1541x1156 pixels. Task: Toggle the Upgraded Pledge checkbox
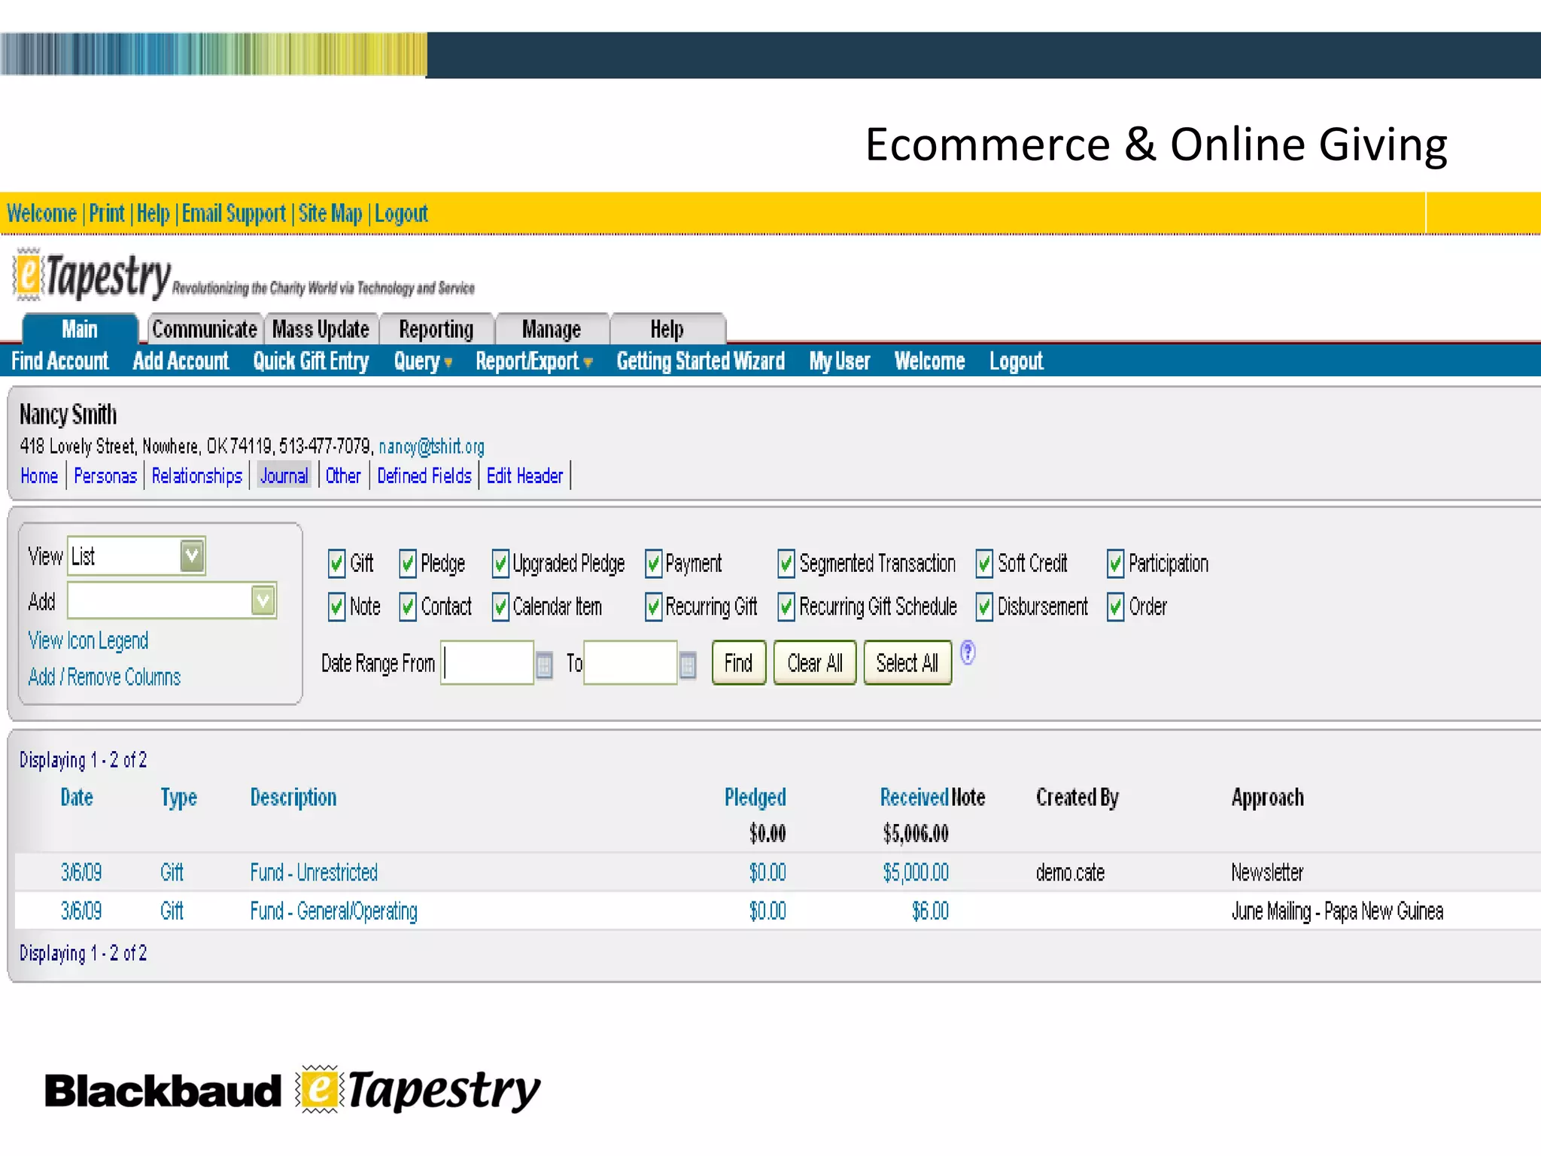[x=500, y=563]
